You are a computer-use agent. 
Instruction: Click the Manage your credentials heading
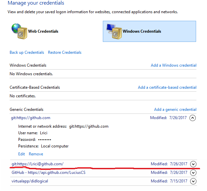coord(36,3)
